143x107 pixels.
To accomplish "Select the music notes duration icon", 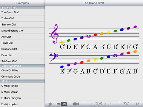I will coord(100,104).
